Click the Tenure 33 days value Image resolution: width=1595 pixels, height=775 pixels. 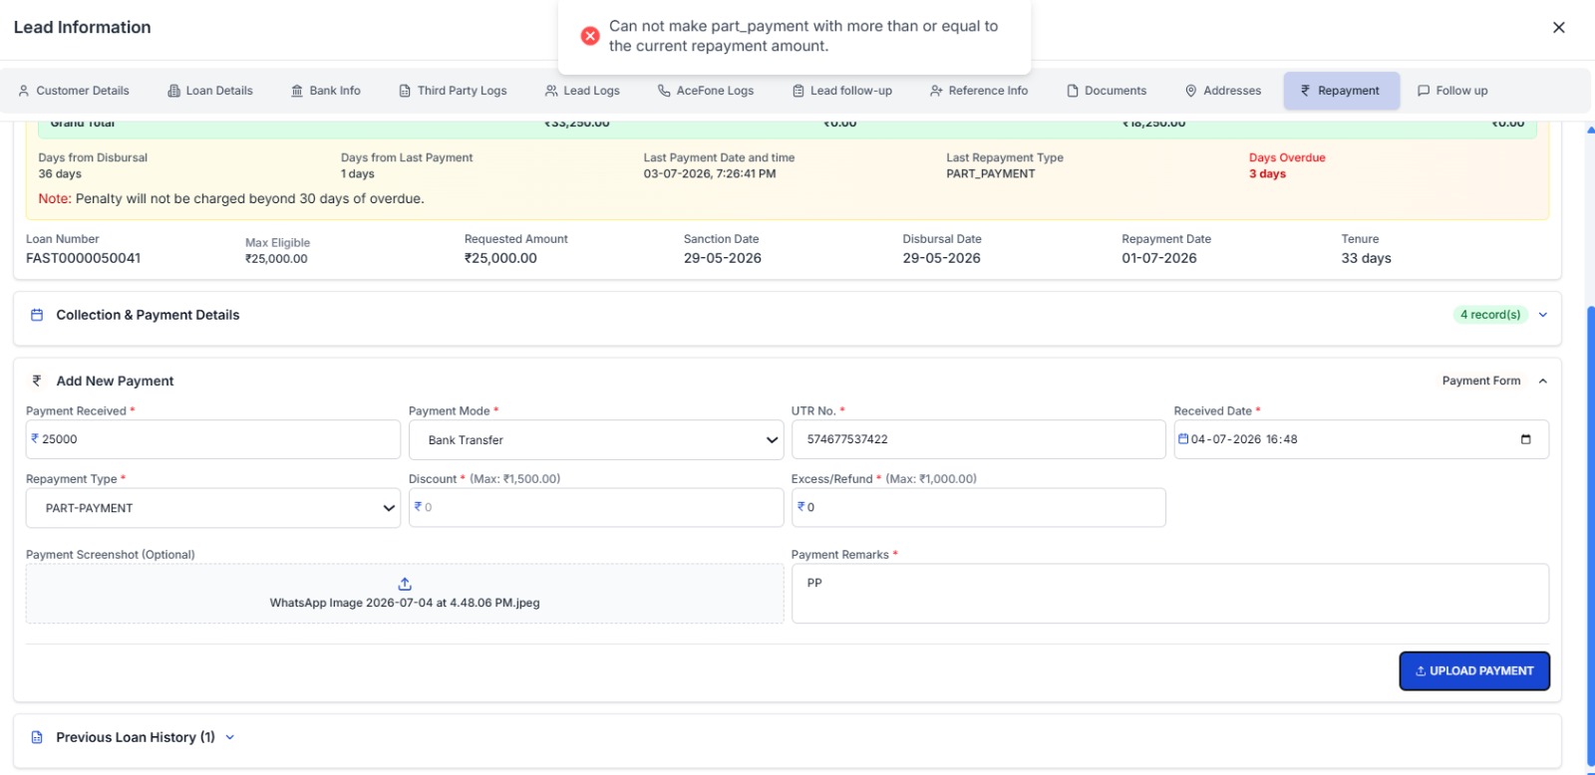click(x=1366, y=258)
